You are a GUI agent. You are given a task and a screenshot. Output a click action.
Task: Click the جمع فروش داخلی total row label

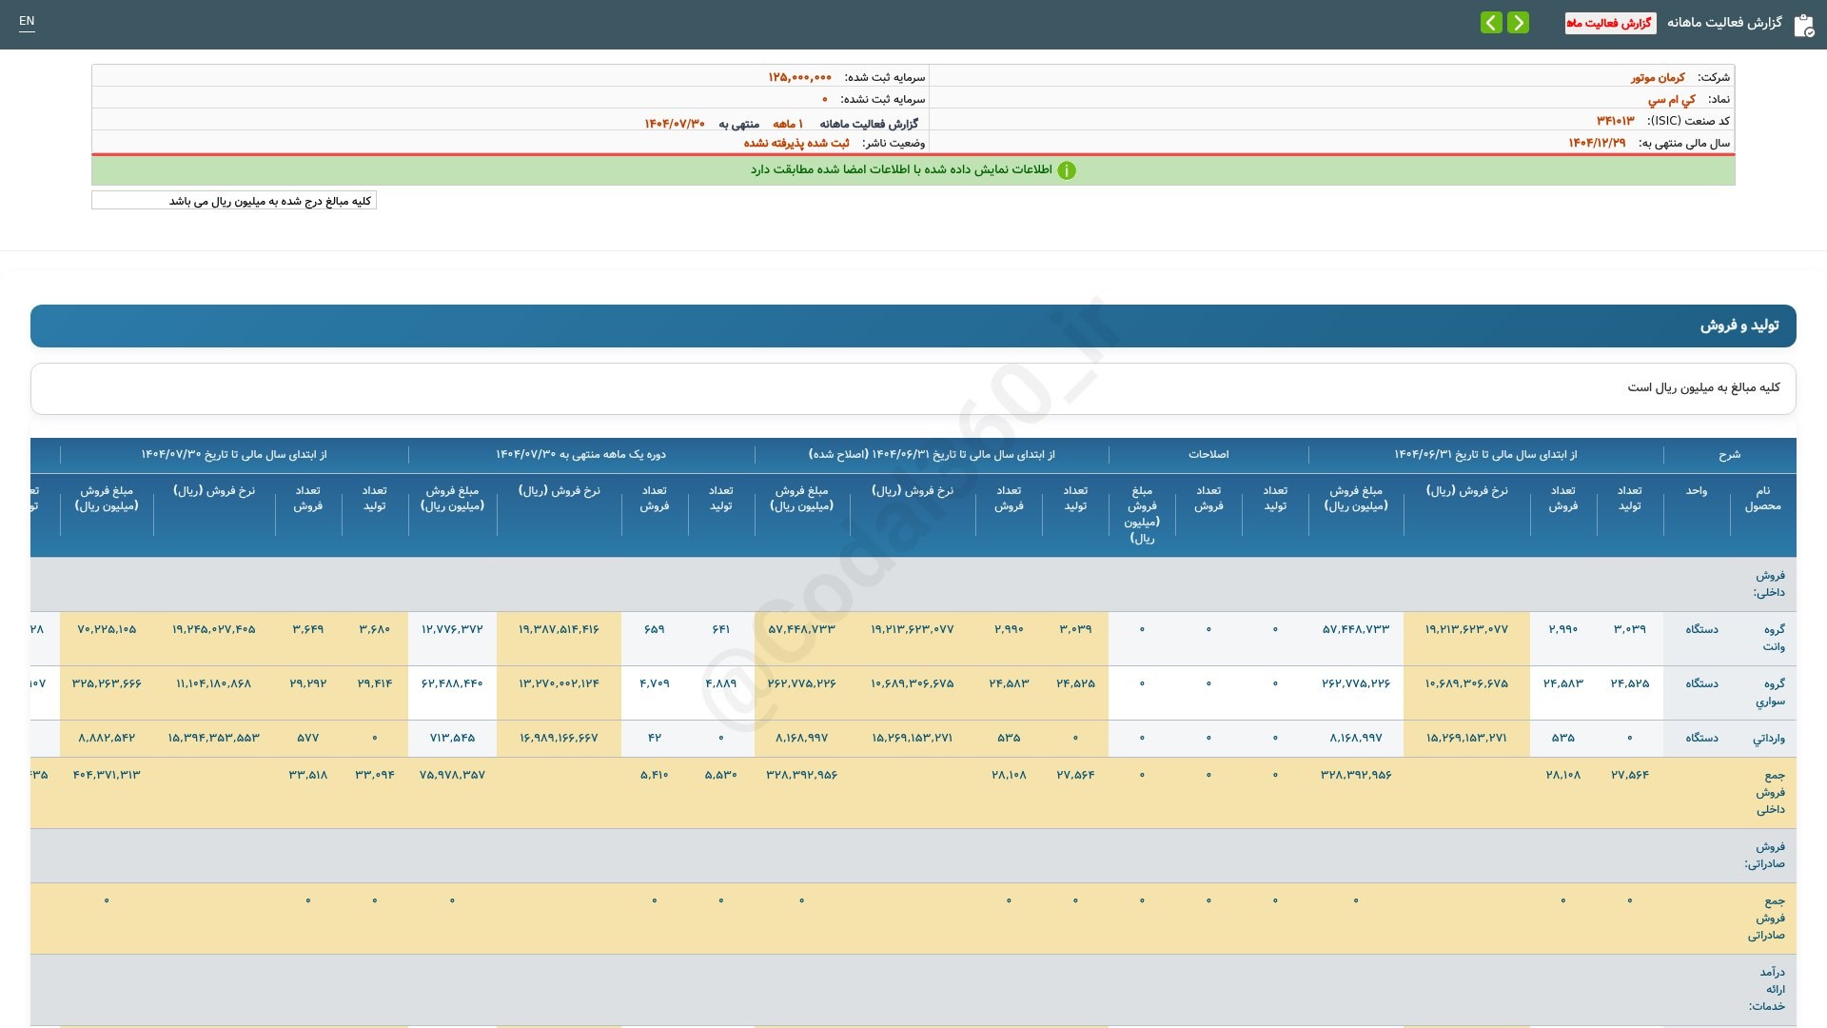click(x=1771, y=792)
